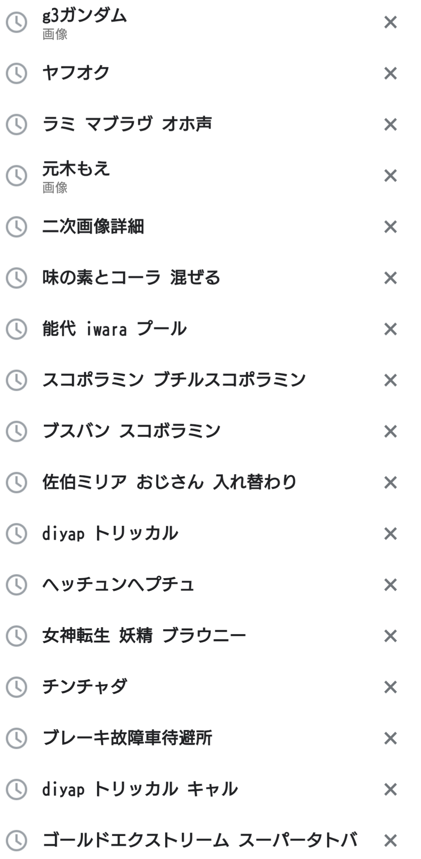Remove the チンチャダ history entry
The height and width of the screenshot is (859, 421).
point(390,687)
